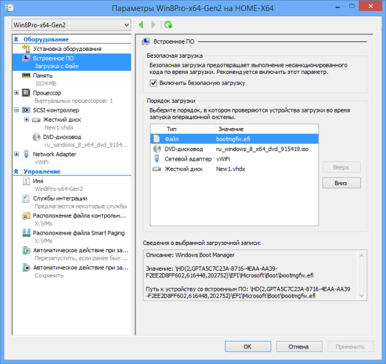Click Виртуальных процессоров: 1 text
386x364 pixels.
73,101
